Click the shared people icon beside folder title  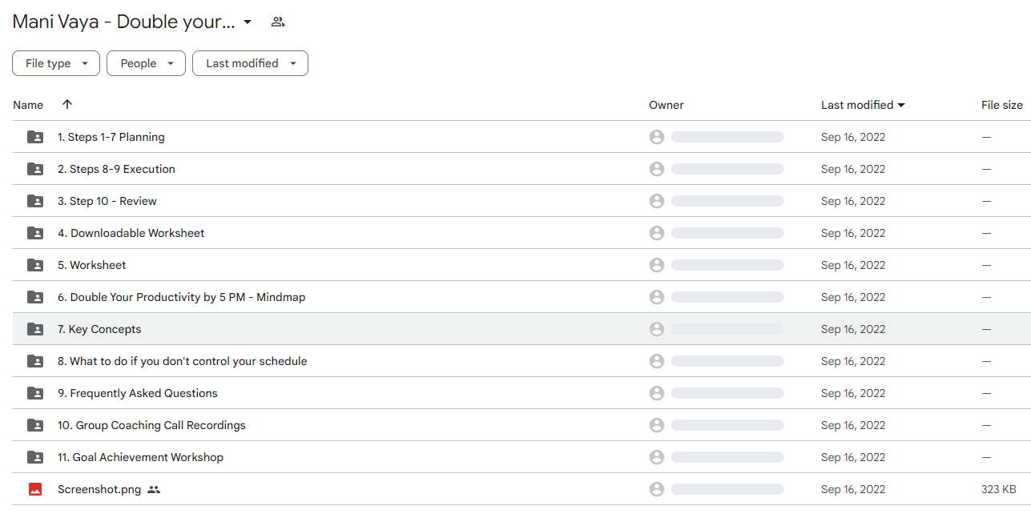point(278,22)
